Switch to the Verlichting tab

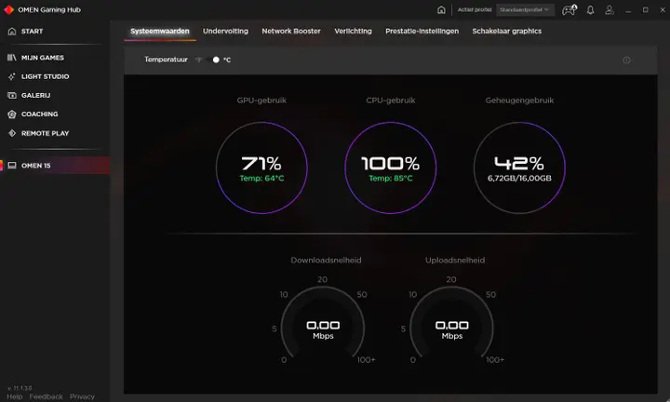[353, 32]
